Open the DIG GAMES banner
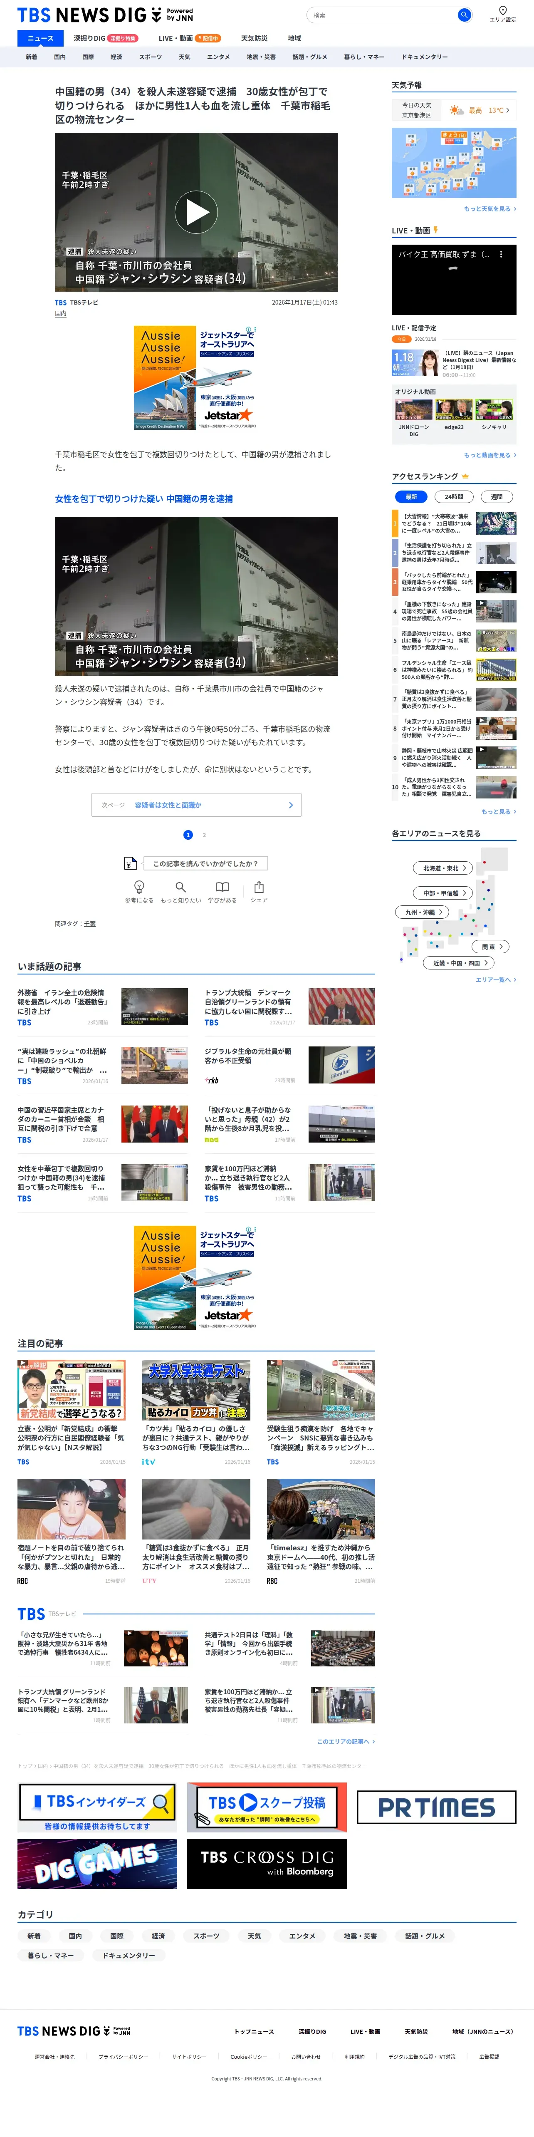Viewport: 534px width, 2137px height. click(x=97, y=1864)
